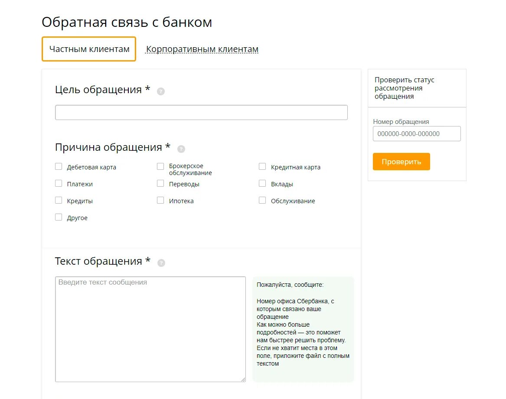
Task: Select the Ипотека checkbox
Action: [160, 200]
